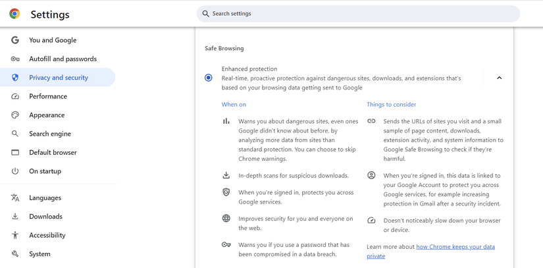Click the Appearance palette icon
543x268 pixels.
[15, 115]
